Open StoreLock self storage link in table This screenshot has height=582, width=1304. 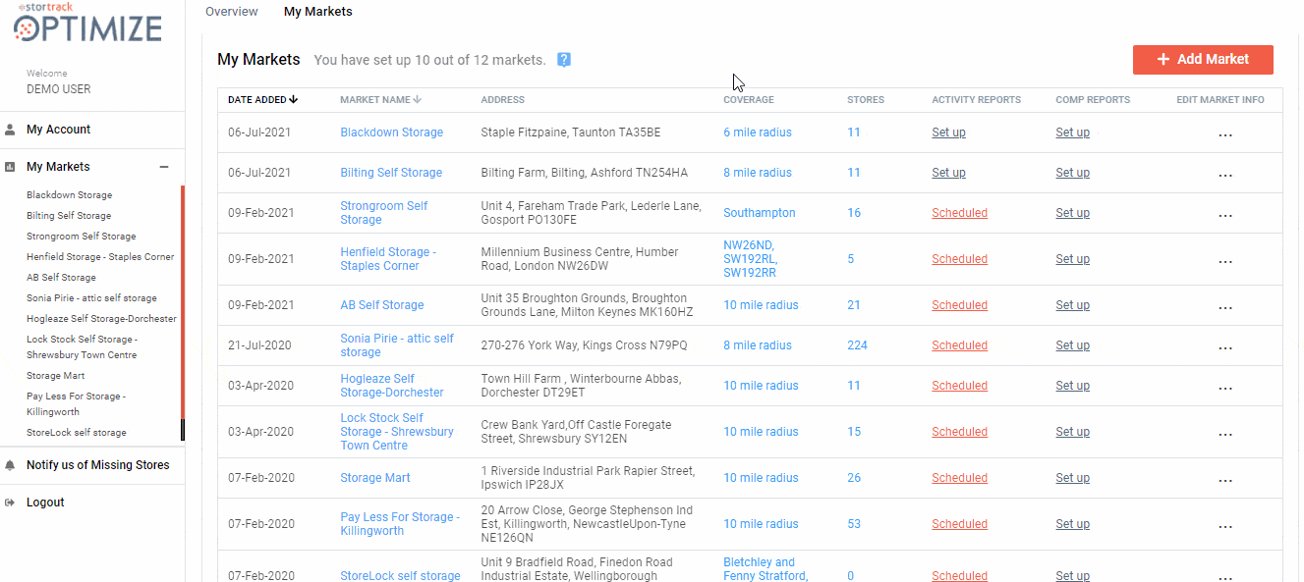(x=400, y=576)
